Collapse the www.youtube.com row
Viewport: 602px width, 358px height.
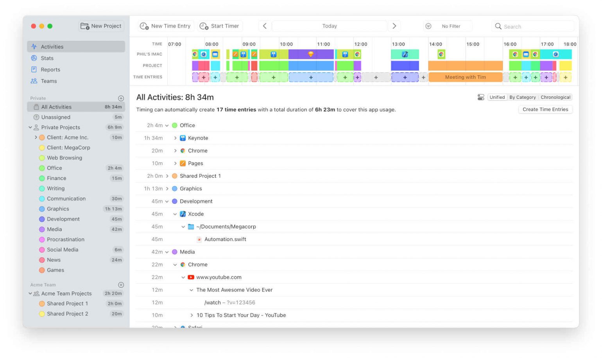tap(183, 278)
